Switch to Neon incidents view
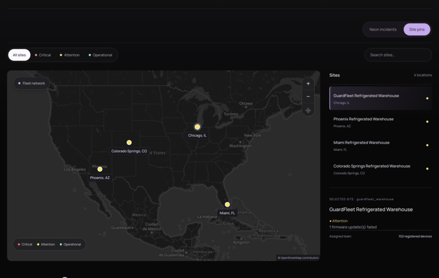Image resolution: width=439 pixels, height=278 pixels. click(x=383, y=29)
